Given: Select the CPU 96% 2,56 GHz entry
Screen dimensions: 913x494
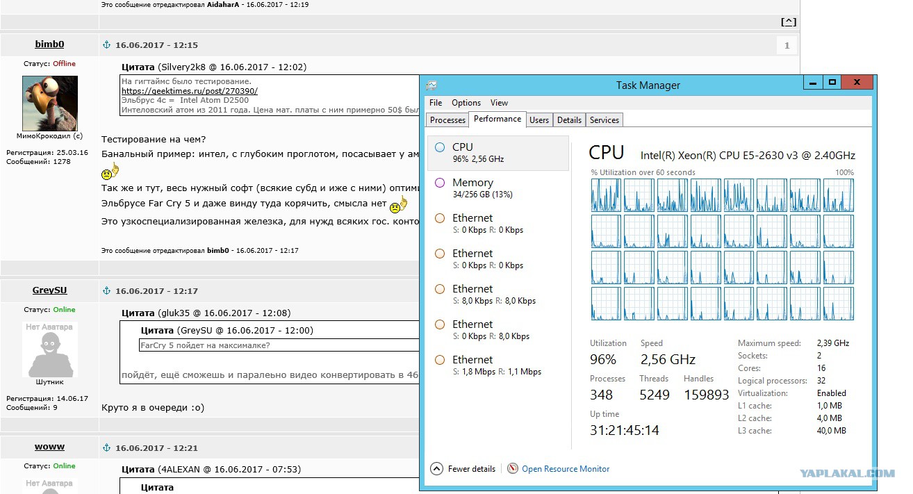Looking at the screenshot, I should (497, 153).
